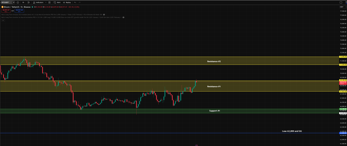
Task: Select the 1h time interval
Action: click(x=23, y=2)
